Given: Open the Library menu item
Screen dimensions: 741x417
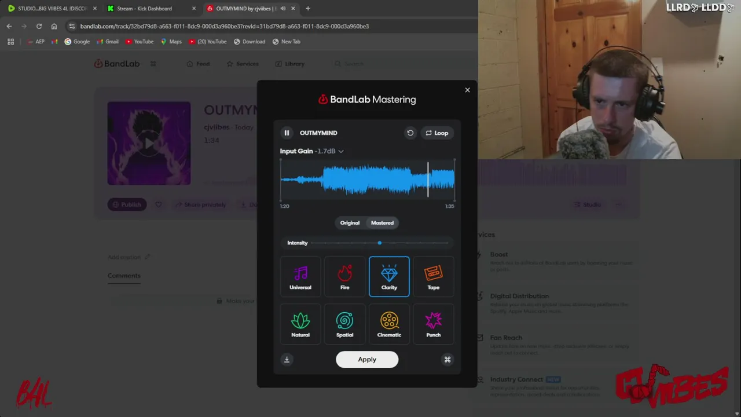Looking at the screenshot, I should [x=290, y=64].
